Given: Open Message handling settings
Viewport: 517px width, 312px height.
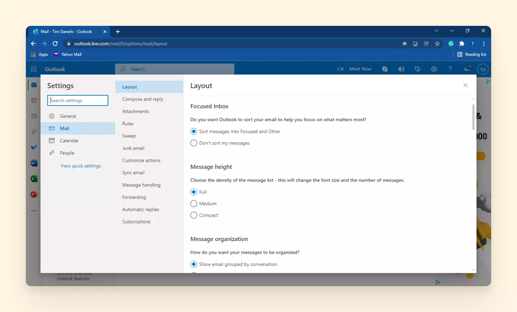Looking at the screenshot, I should [x=149, y=185].
